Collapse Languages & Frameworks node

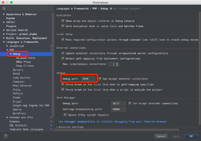pyautogui.click(x=4, y=42)
